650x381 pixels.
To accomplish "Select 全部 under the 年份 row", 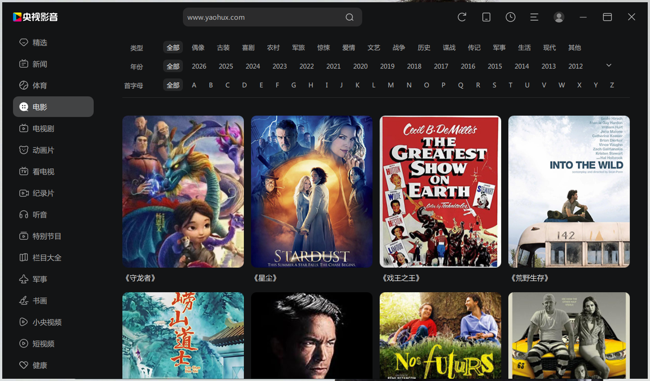I will point(173,66).
